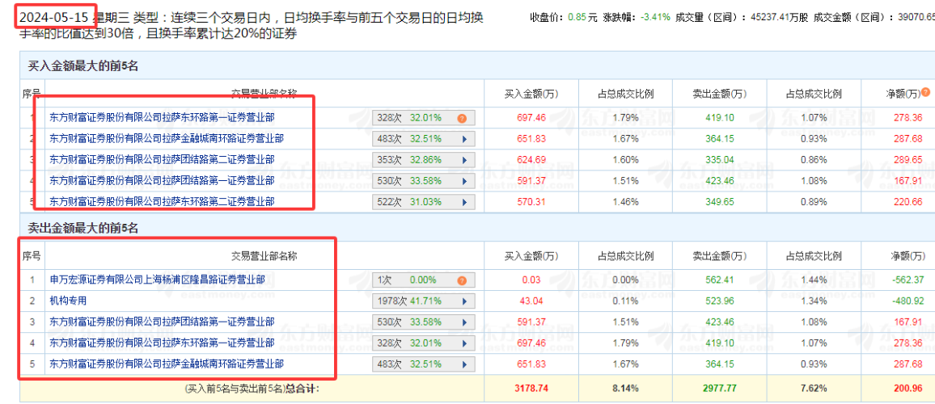Click the 买入金额最大的前5名 section heading
The width and height of the screenshot is (935, 404).
point(83,66)
